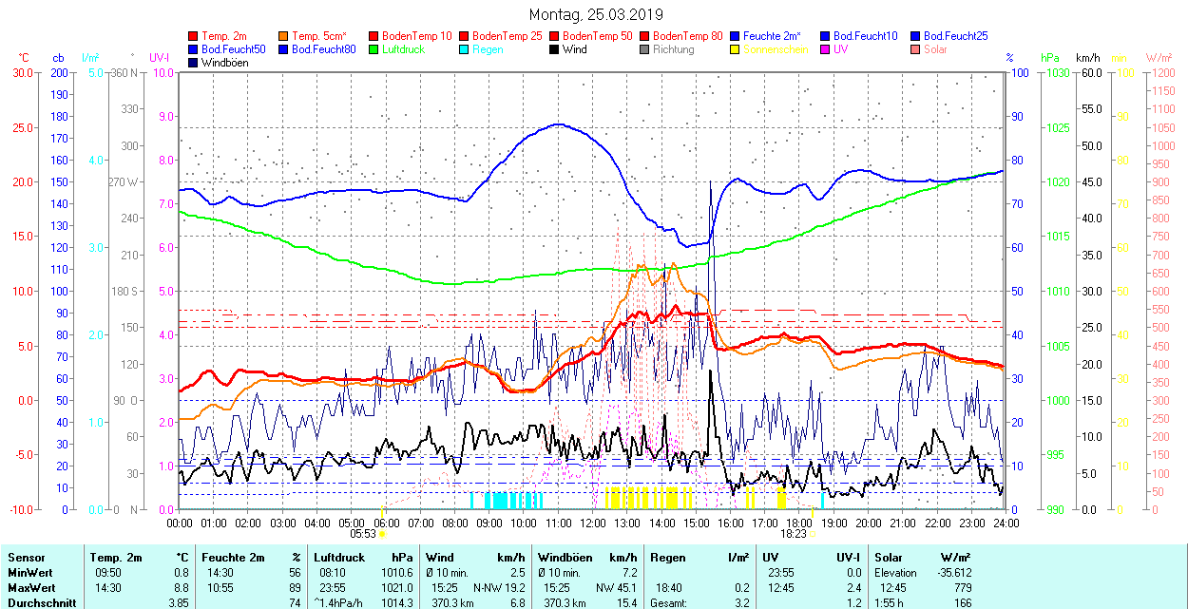
Task: Click the BodenTemp 25 legend swatch
Action: coord(464,36)
